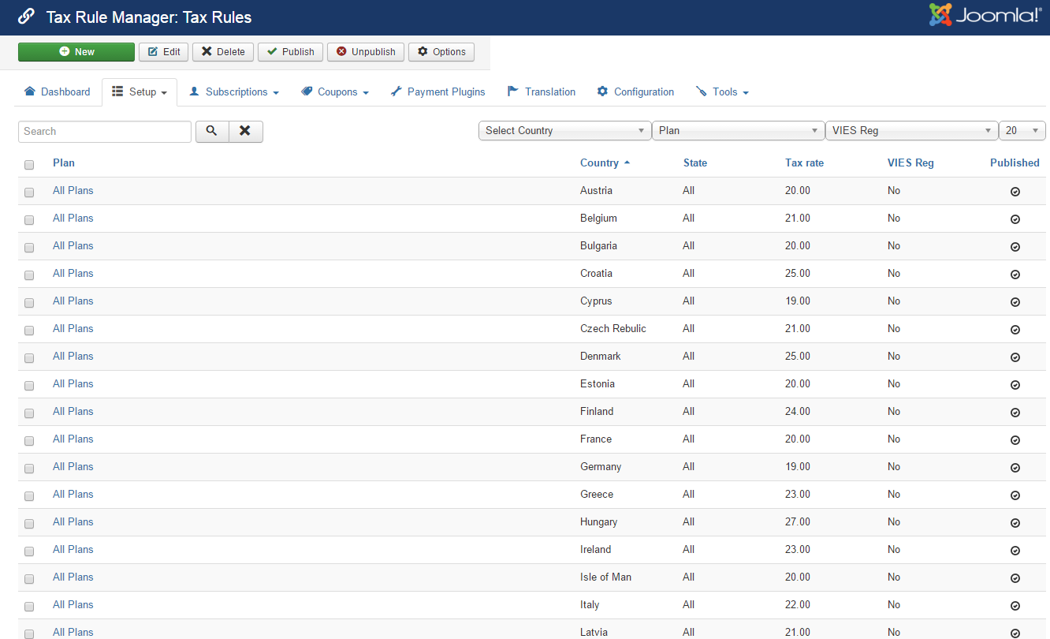Sort table by State column header
The width and height of the screenshot is (1050, 639).
(x=695, y=163)
